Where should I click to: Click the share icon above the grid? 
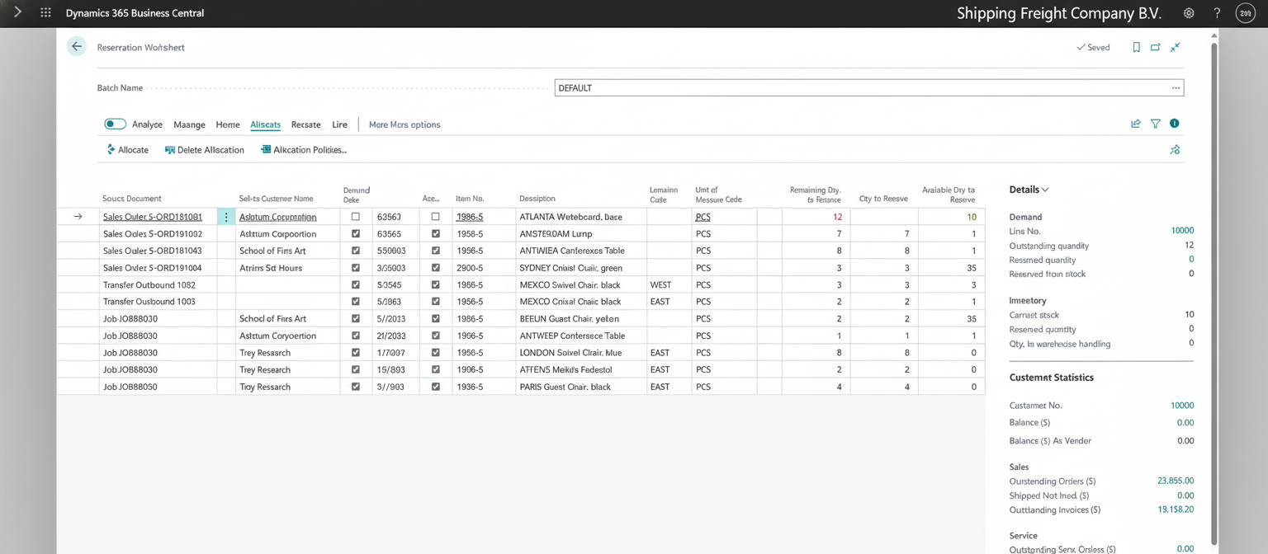pos(1136,124)
